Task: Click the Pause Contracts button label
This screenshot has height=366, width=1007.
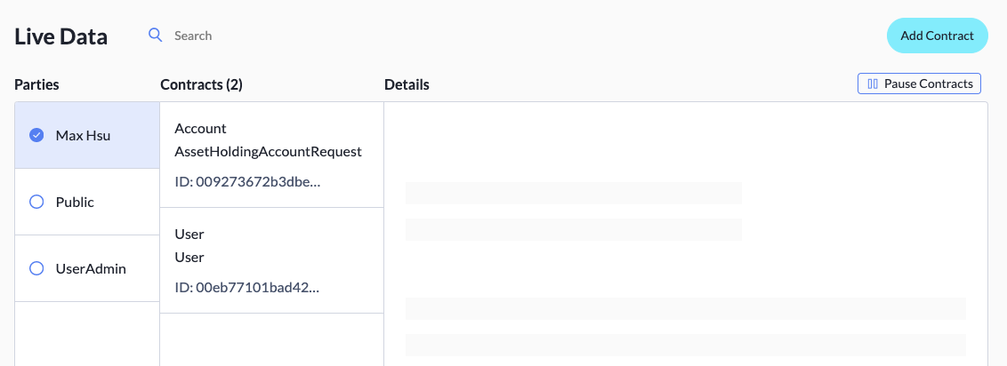Action: coord(928,84)
